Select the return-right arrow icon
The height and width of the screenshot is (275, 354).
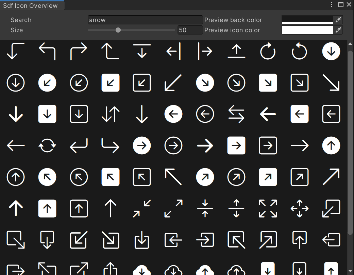coord(111,145)
